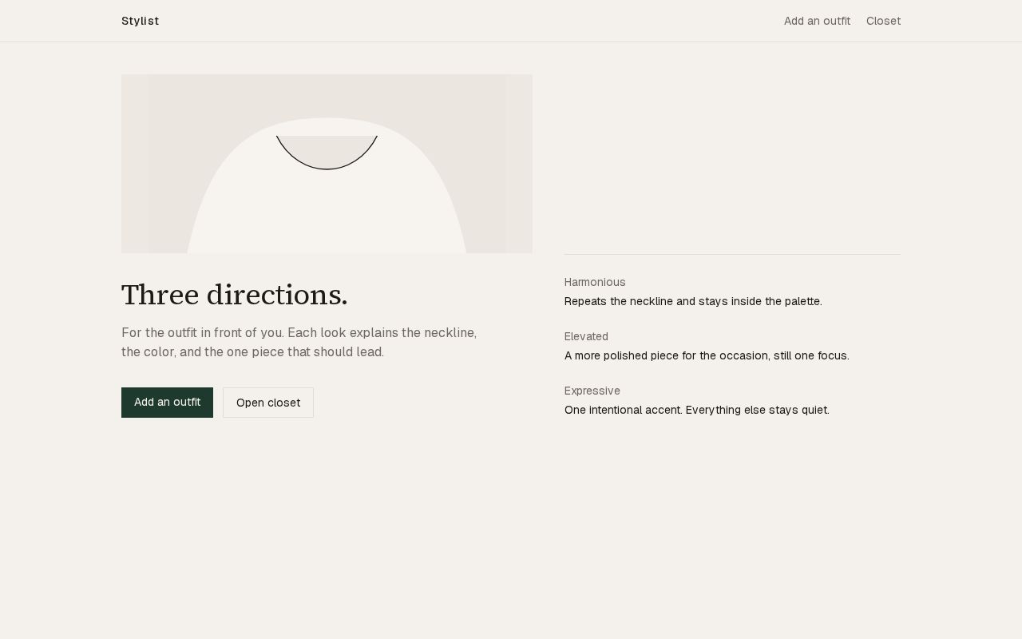Click the dark green Add an outfit button
Screen dimensions: 1022x639
[x=167, y=403]
